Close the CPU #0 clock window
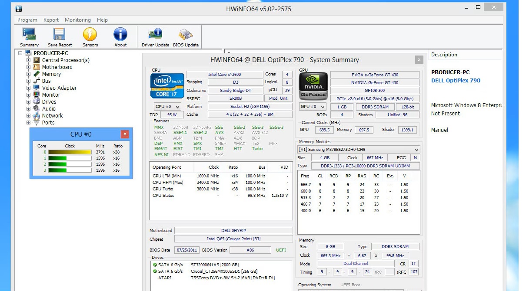Screen dimensions: 526x291 coord(125,134)
